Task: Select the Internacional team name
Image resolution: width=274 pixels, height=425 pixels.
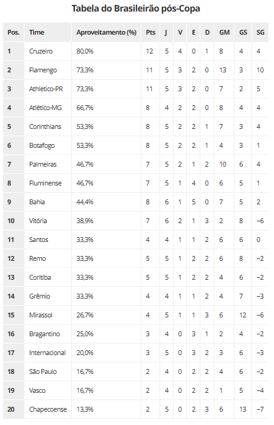Action: tap(47, 353)
